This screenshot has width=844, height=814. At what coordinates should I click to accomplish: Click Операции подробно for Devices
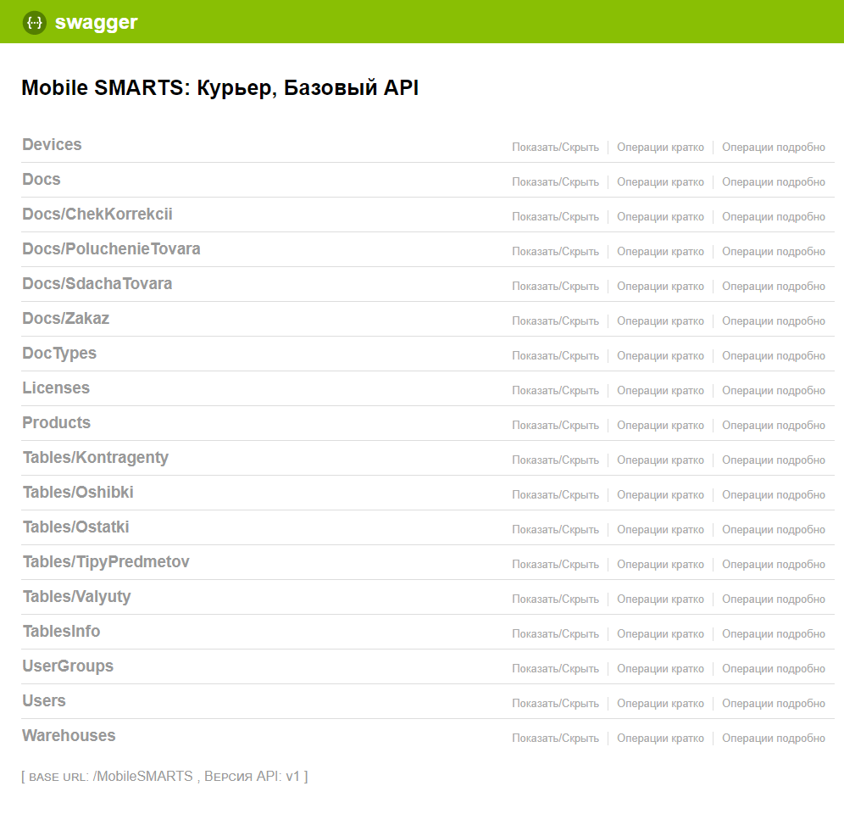pyautogui.click(x=774, y=147)
